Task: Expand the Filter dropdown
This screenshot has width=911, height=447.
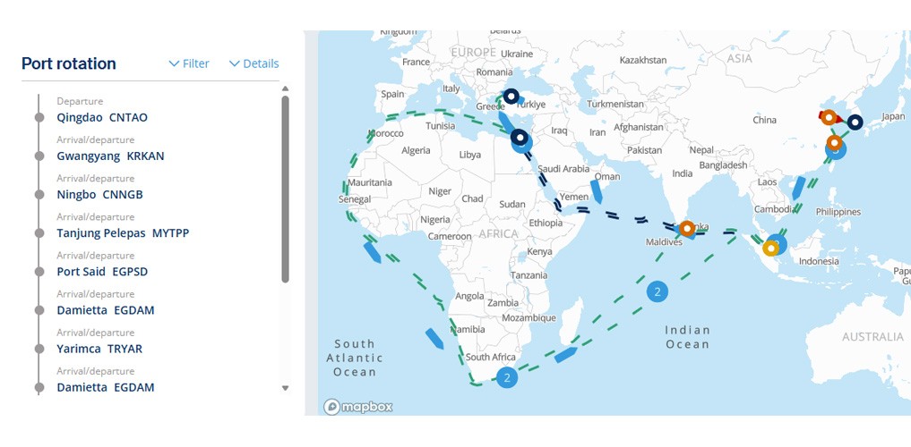Action: [x=189, y=63]
